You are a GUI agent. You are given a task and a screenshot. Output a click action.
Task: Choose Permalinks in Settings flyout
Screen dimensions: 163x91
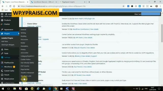pos(24,46)
